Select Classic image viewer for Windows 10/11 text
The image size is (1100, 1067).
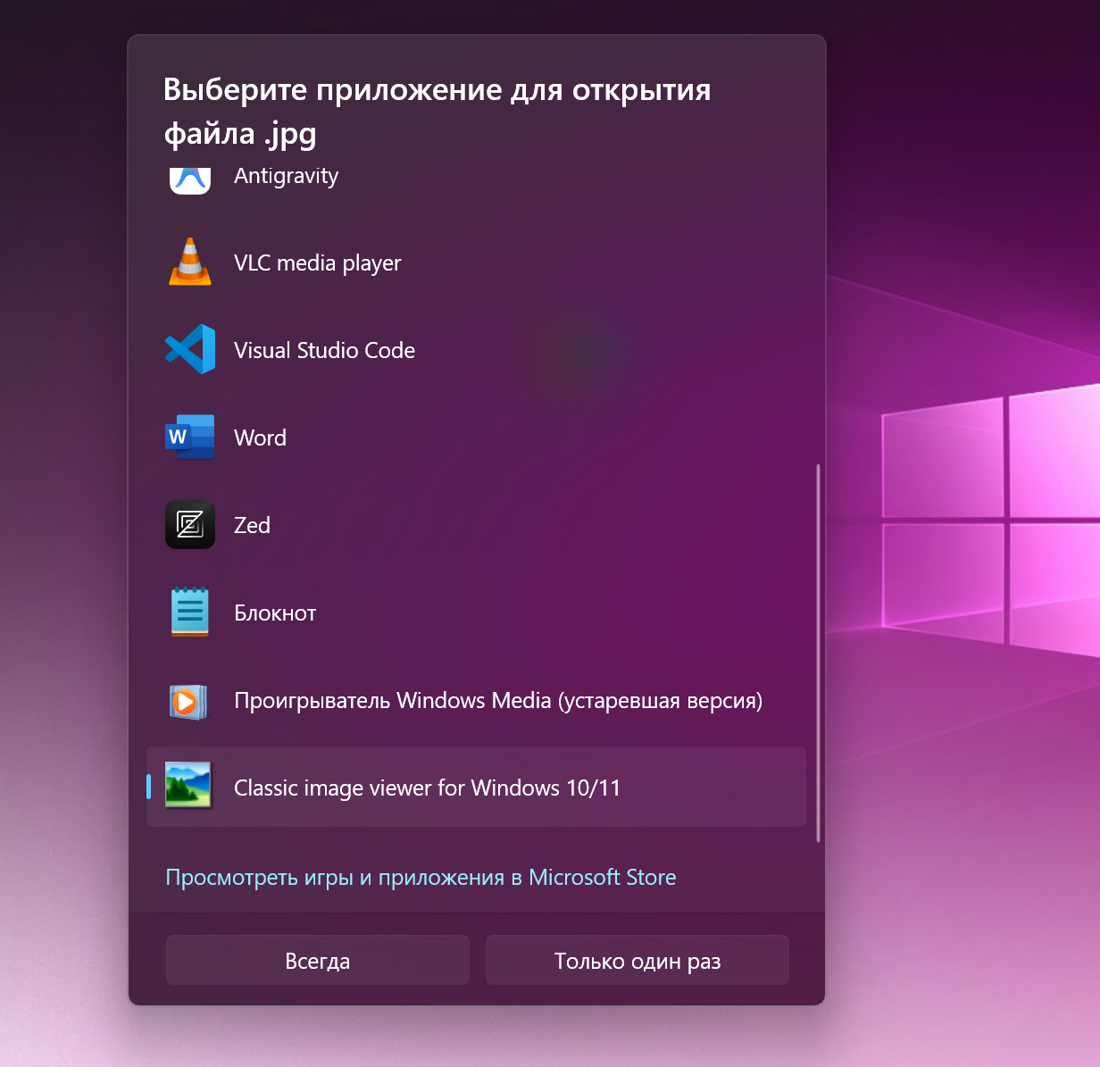coord(427,788)
